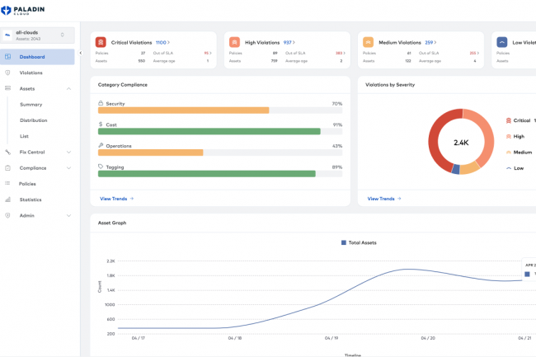
Task: Click the Medium Violations yellow icon
Action: [369, 41]
